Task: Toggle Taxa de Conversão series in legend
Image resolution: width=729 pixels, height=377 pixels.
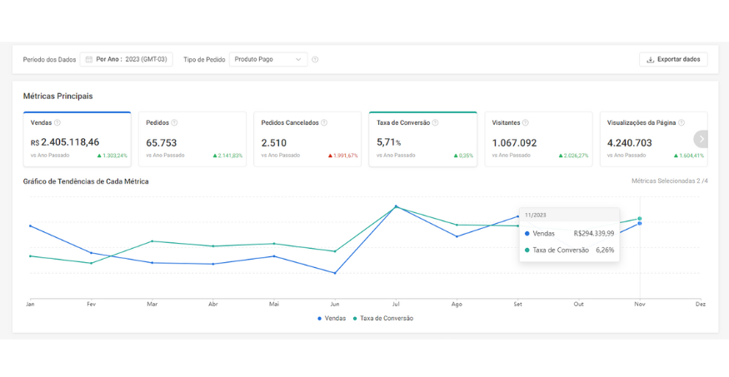Action: point(383,319)
